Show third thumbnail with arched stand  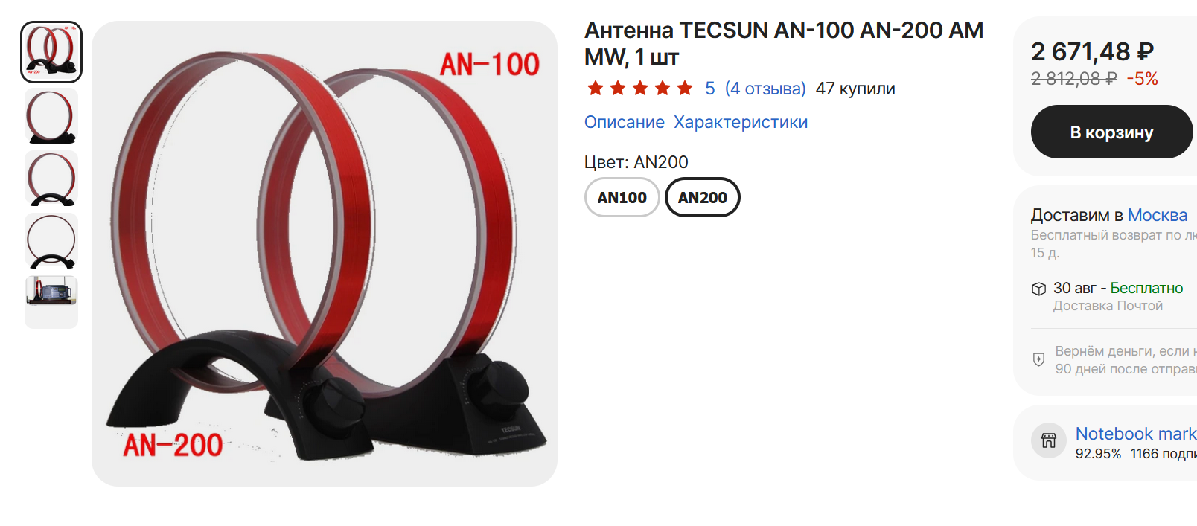click(x=51, y=179)
